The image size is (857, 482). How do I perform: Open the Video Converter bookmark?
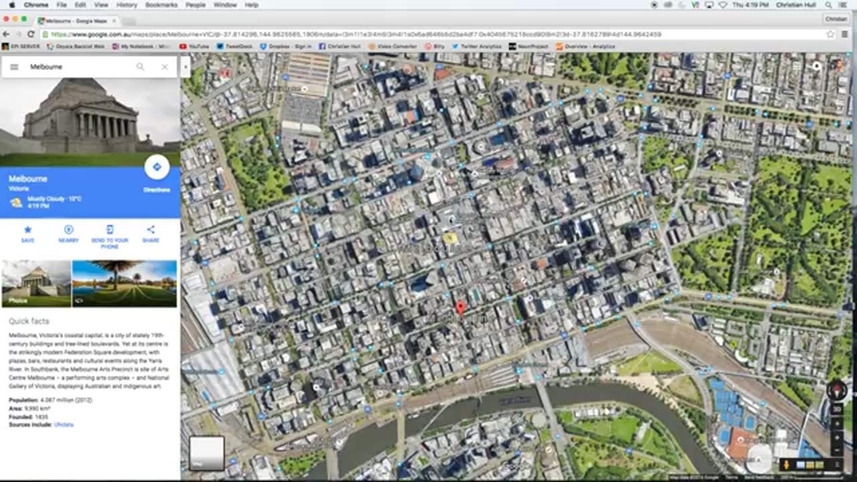click(x=392, y=46)
